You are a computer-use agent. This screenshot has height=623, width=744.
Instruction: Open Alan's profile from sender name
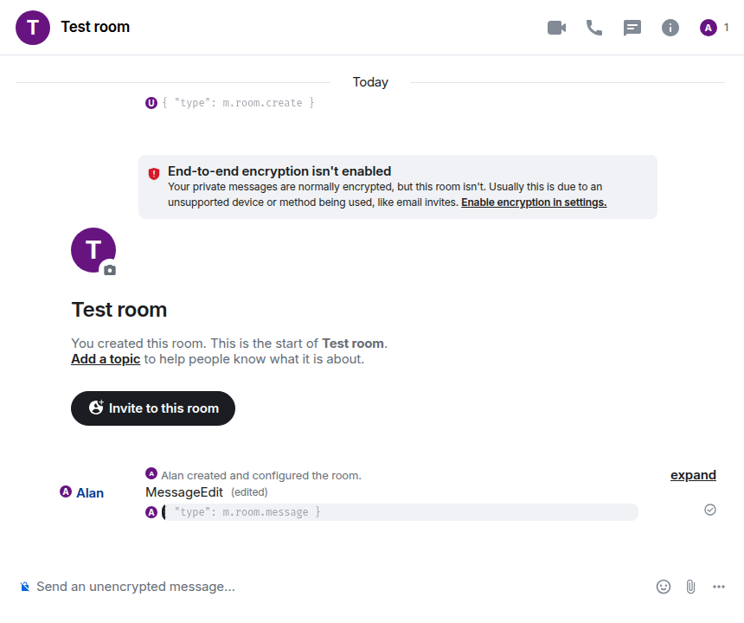coord(90,493)
